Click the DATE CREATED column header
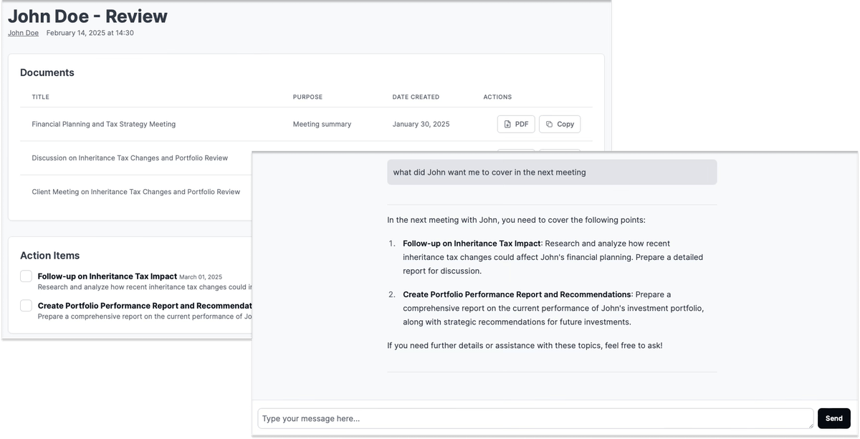This screenshot has width=860, height=439. click(x=416, y=97)
